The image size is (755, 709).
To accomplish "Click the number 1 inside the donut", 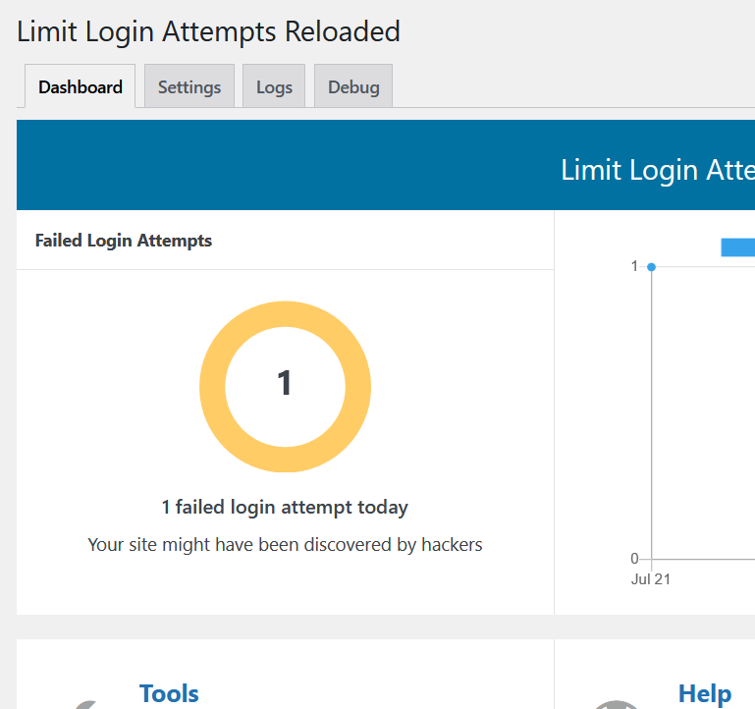I will pos(285,383).
